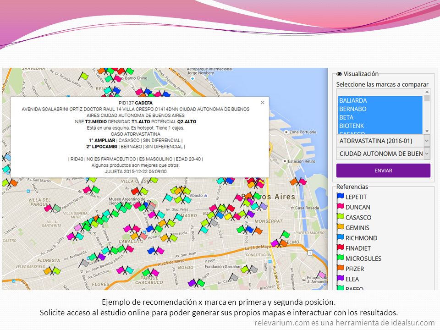Click the purple ELEA flag in Referencias
Screen dimensions: 440x330
(x=340, y=278)
